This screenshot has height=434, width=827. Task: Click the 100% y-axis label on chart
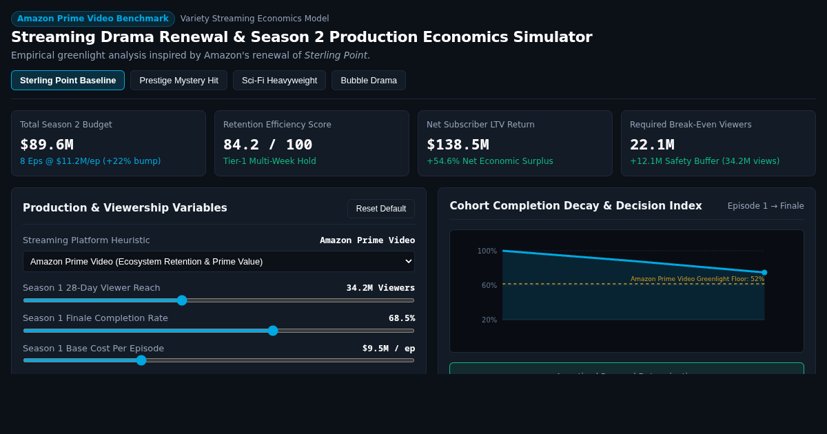click(x=487, y=251)
